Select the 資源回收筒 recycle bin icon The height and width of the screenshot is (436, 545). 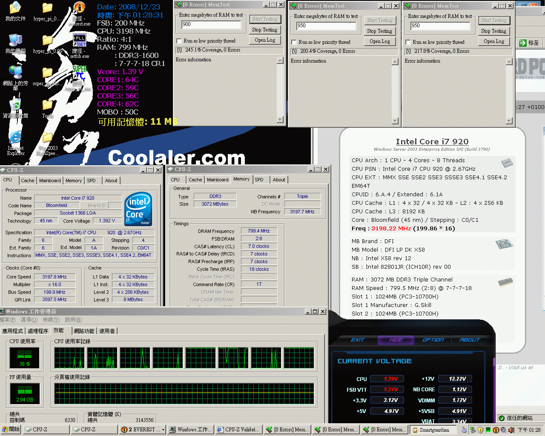(x=15, y=108)
